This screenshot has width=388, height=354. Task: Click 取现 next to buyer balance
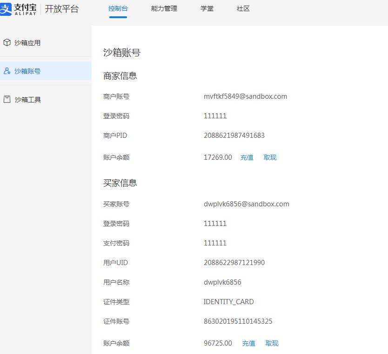[x=272, y=343]
